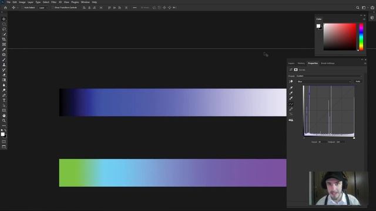Pick black point eyedropper in Curves

291,88
